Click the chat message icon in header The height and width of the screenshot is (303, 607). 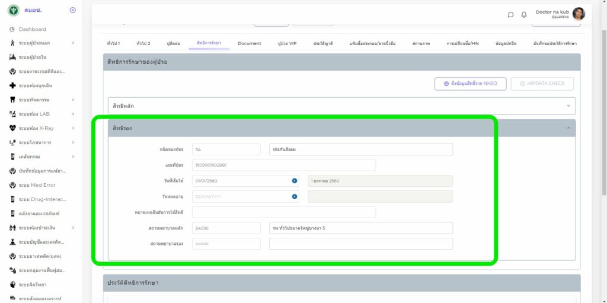[x=511, y=15]
